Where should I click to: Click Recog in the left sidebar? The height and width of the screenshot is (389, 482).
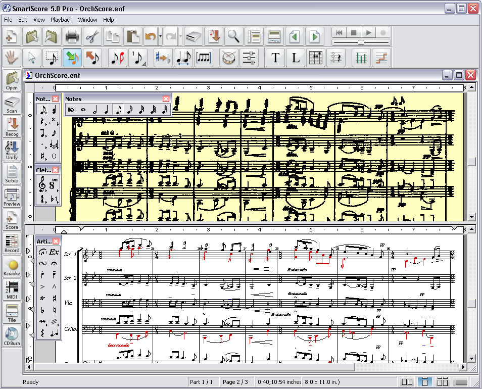pos(12,127)
